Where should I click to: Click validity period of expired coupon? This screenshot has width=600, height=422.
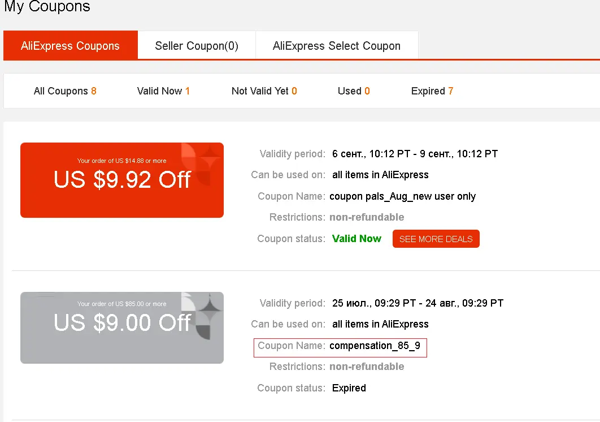(x=418, y=303)
